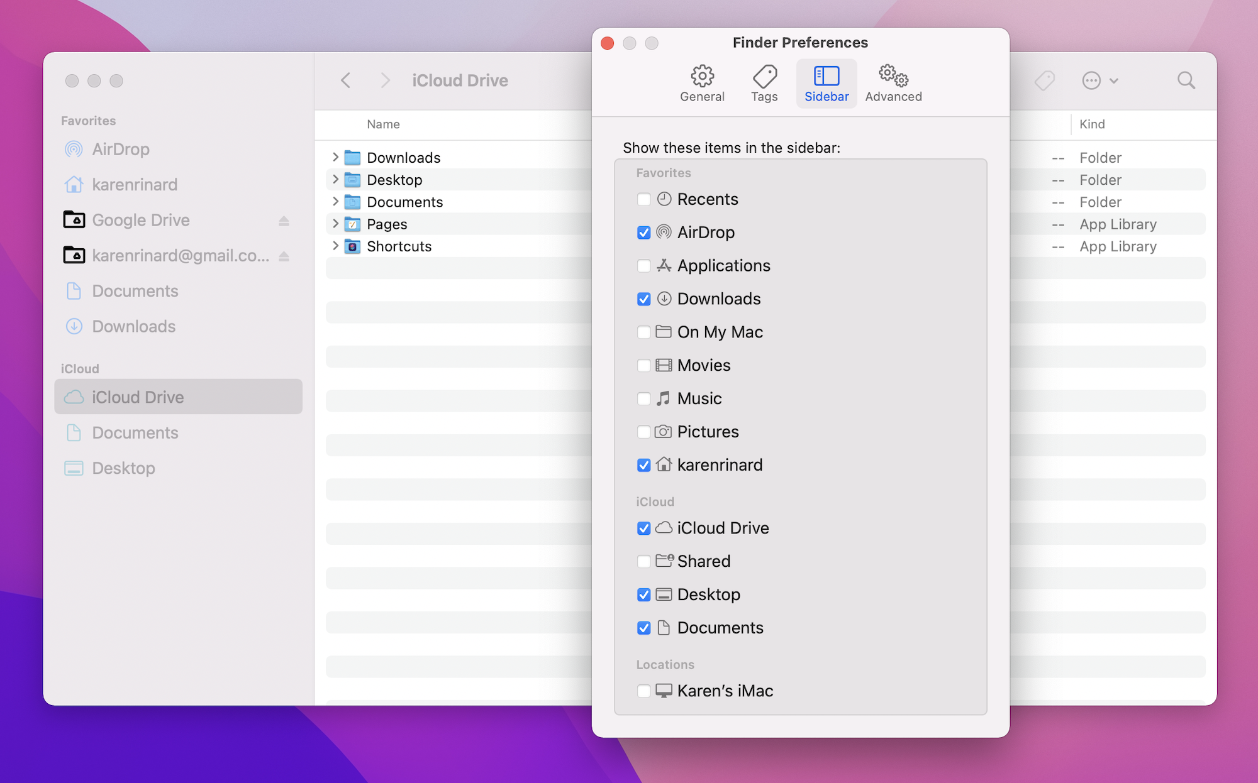The width and height of the screenshot is (1258, 783).
Task: Select the Downloads folder icon in list
Action: [x=352, y=157]
